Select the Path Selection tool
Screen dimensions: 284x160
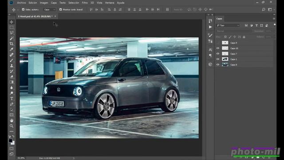tap(12, 110)
